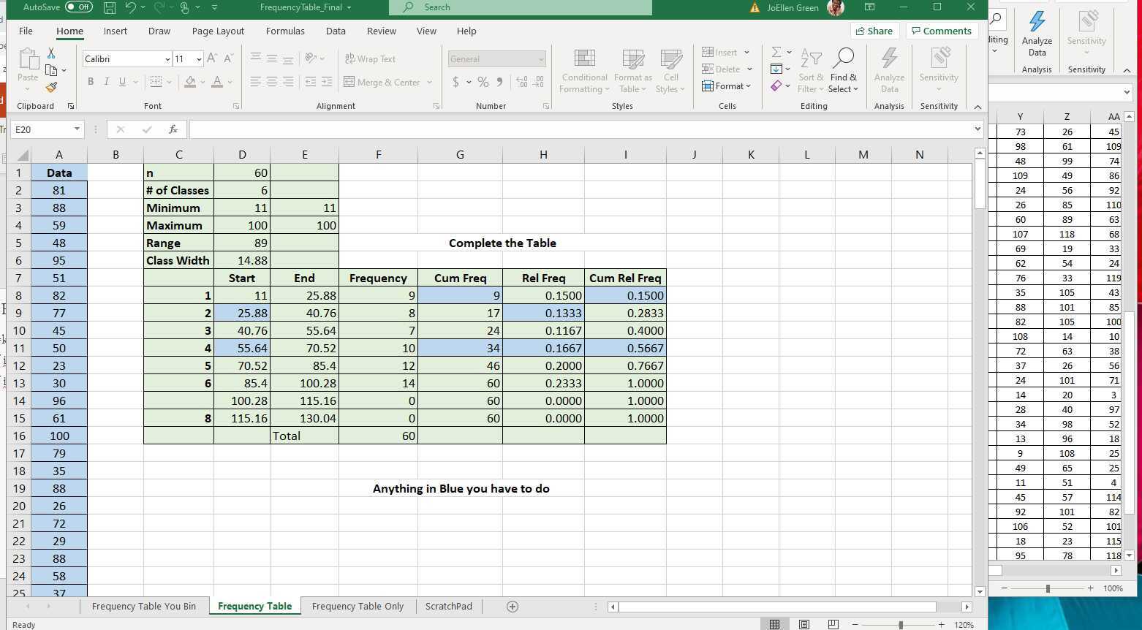Apply Percent Style formatting
The image size is (1142, 630).
[x=483, y=82]
